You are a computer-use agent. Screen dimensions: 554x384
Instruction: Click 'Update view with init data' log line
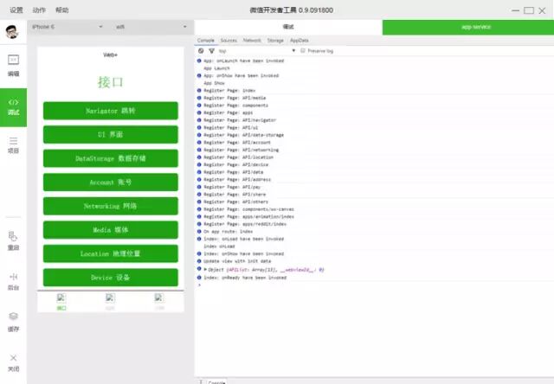click(x=237, y=261)
